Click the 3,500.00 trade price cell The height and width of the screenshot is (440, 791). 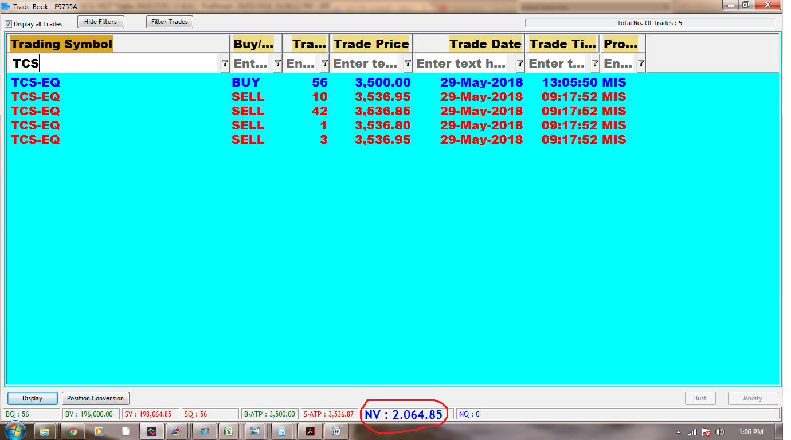383,82
